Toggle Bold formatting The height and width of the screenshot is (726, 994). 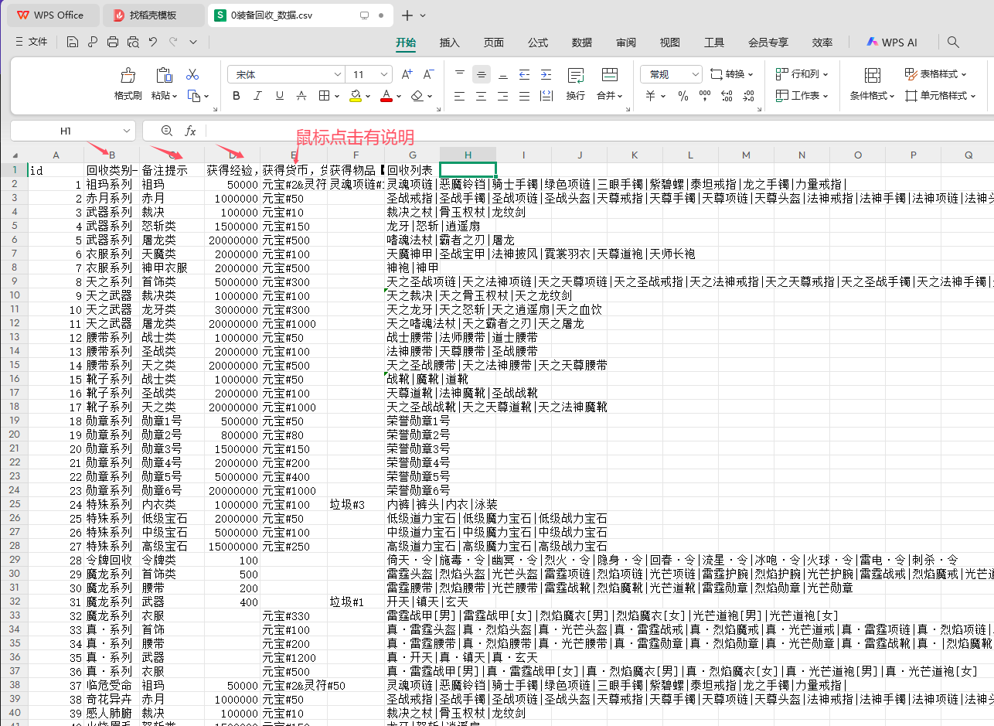coord(237,96)
